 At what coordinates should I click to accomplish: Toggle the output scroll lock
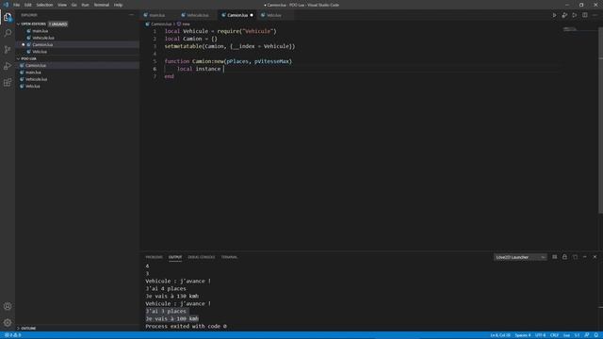(564, 257)
